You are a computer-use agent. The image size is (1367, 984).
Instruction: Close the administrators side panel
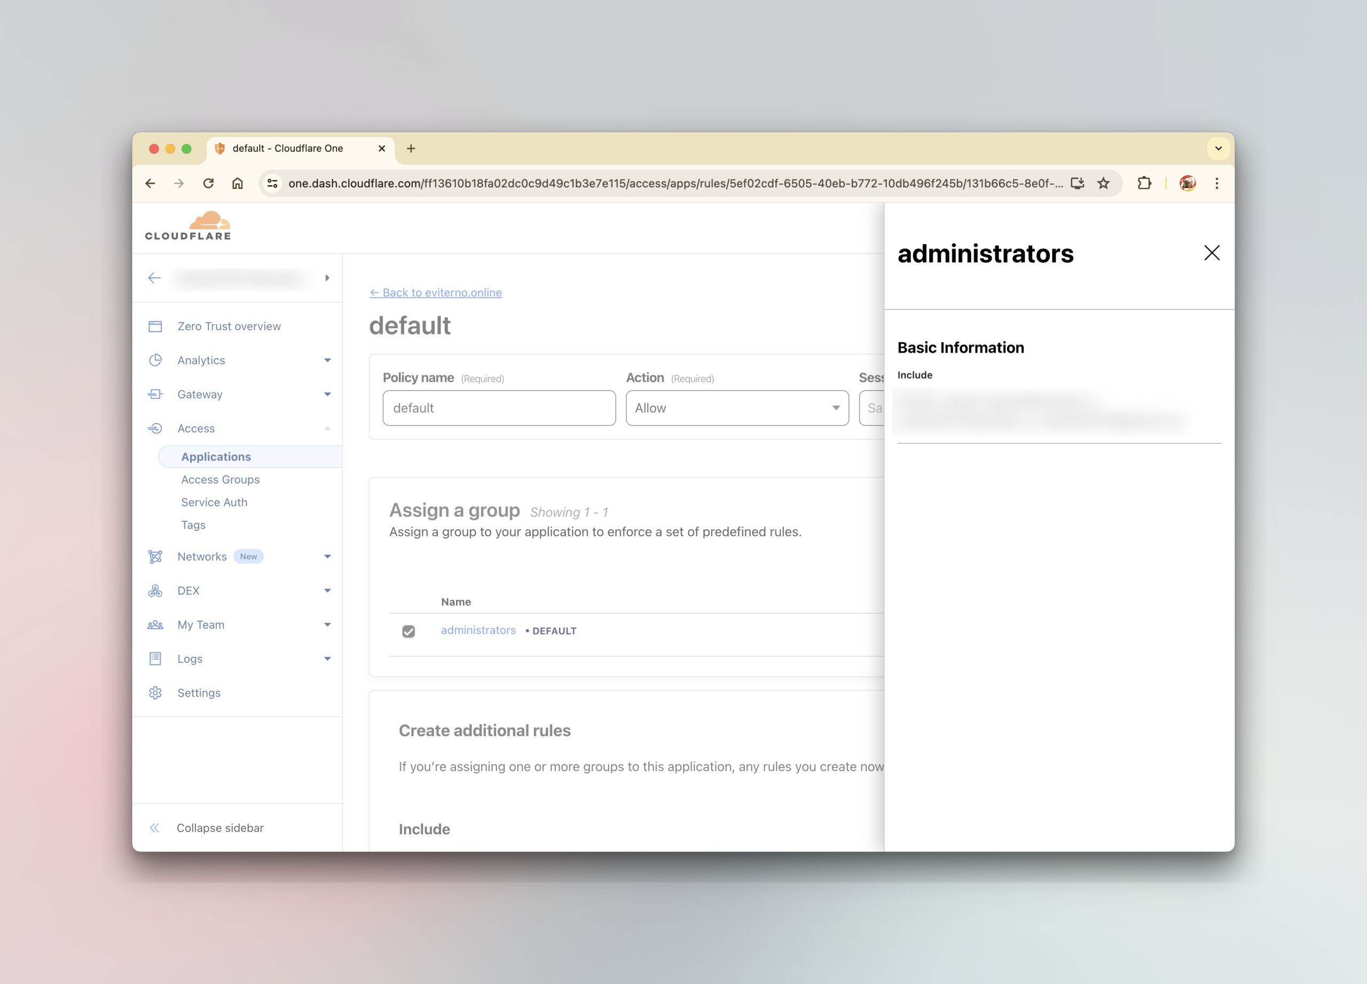click(x=1212, y=253)
